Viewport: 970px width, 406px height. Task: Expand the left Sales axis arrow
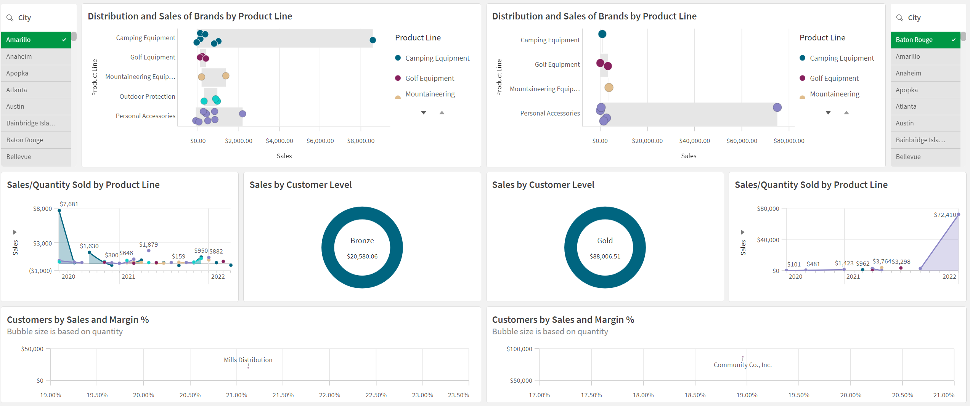(x=15, y=232)
